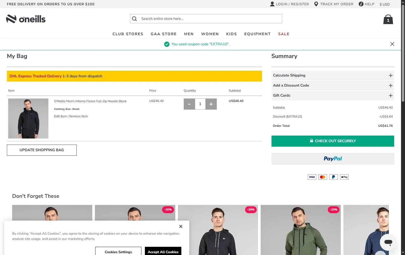Open Track My Order link
Viewport: 405px width, 255px height.
pos(337,4)
